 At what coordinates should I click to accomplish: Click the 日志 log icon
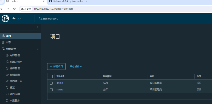[x=3, y=42]
